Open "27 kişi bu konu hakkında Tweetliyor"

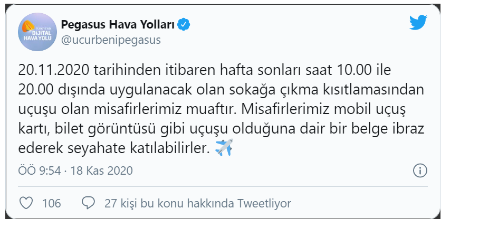coord(197,203)
